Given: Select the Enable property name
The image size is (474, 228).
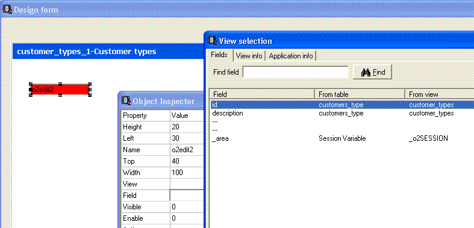Looking at the screenshot, I should (145, 218).
